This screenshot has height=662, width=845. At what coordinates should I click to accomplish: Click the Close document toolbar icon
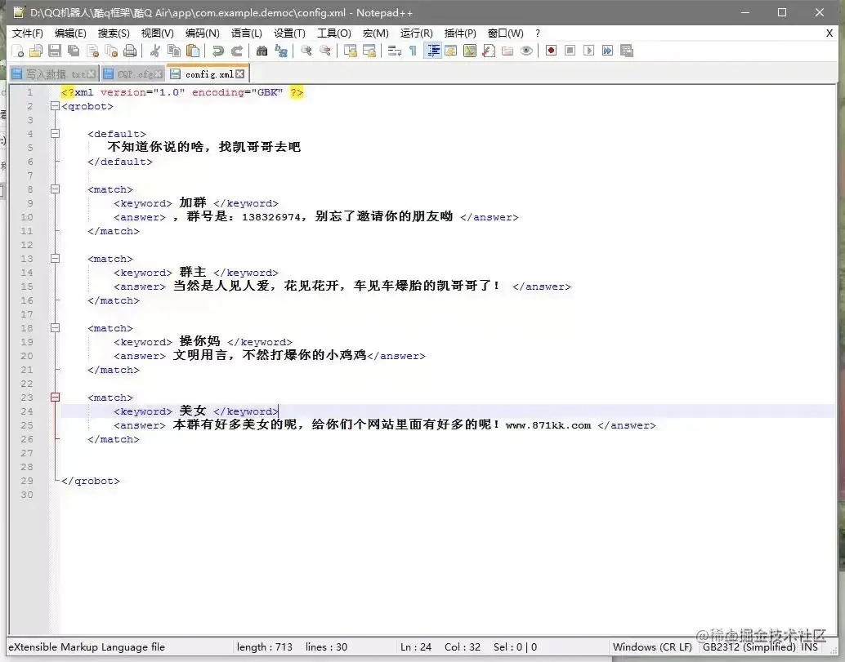point(92,51)
